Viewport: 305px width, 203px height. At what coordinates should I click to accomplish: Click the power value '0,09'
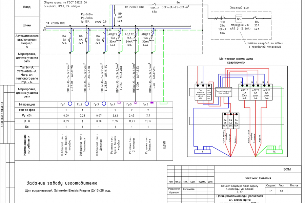pyautogui.click(x=66, y=116)
